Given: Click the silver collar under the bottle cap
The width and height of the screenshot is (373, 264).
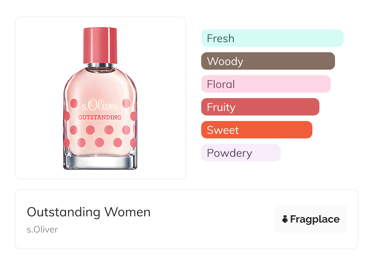Looking at the screenshot, I should pos(100,65).
